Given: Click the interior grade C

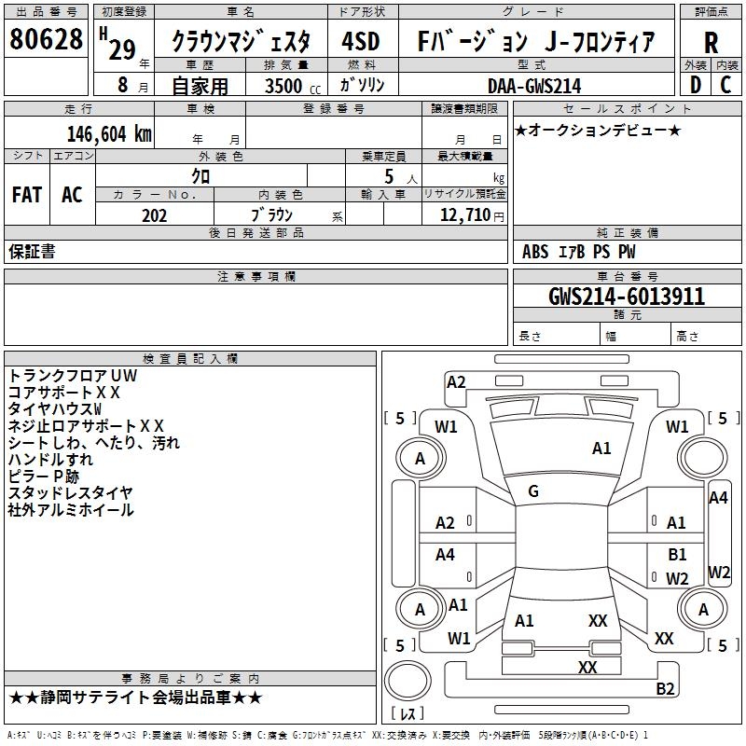Looking at the screenshot, I should pos(725,85).
